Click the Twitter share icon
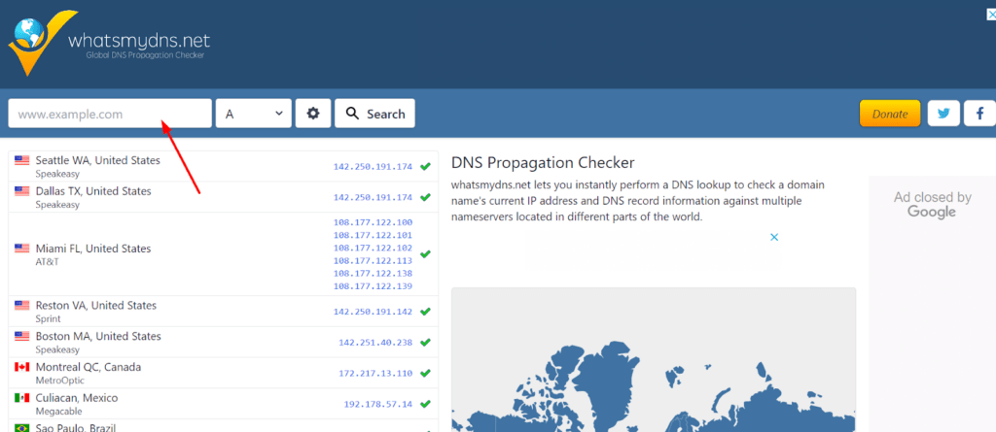Screen dimensions: 996x432 (943, 114)
